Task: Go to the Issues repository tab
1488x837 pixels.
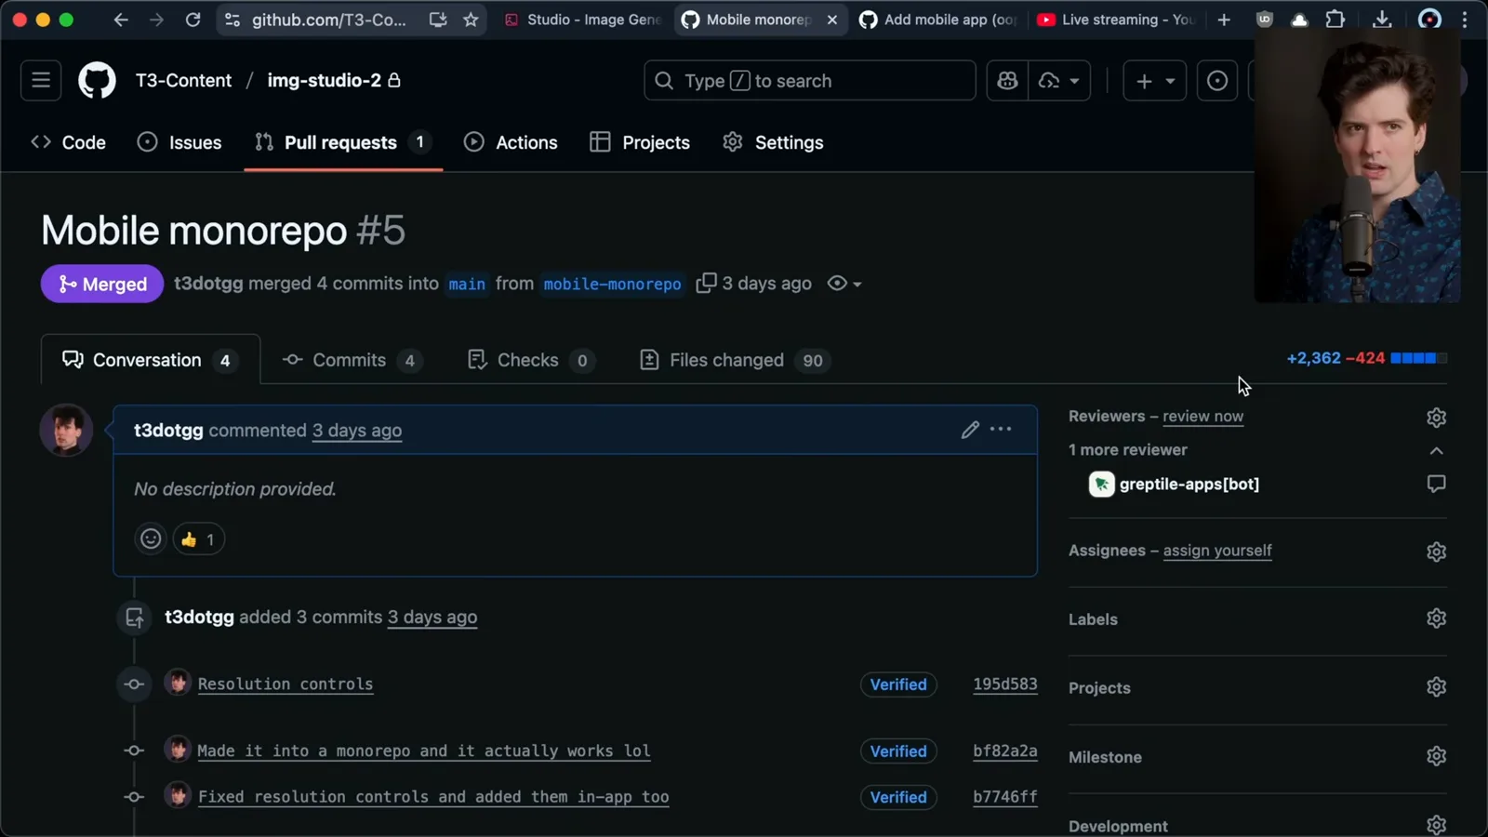Action: coord(179,142)
